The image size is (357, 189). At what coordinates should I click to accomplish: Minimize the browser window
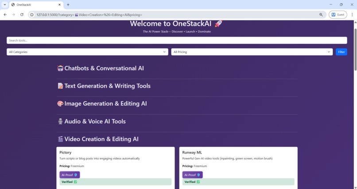[x=331, y=4]
